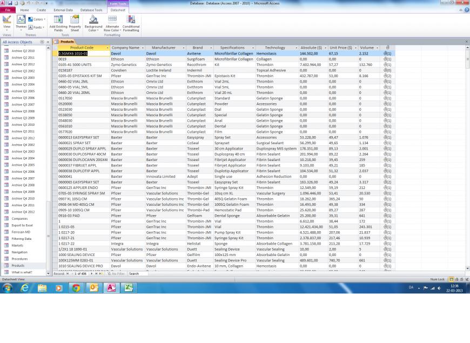The image size is (470, 343).
Task: Click attachment cell in Covidien row
Action: [387, 70]
